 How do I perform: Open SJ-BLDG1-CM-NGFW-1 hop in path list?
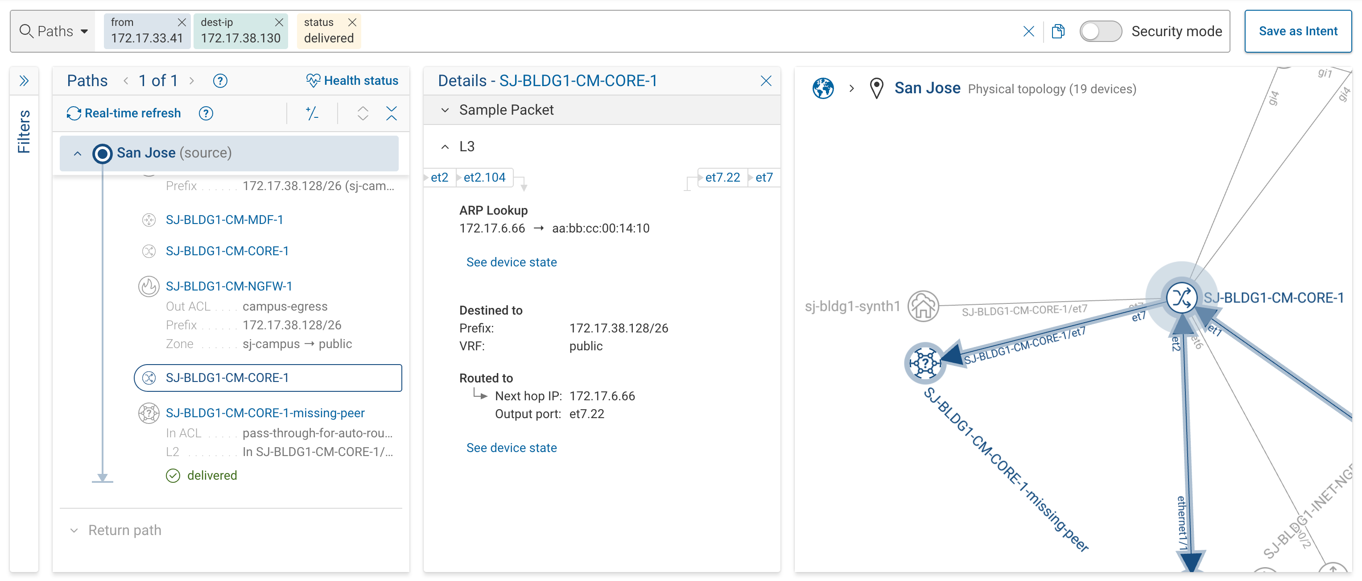pos(228,286)
